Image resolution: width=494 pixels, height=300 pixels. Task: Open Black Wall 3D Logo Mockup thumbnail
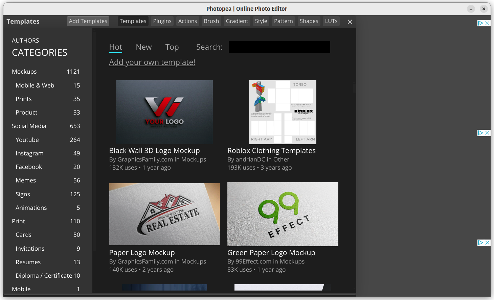(x=164, y=112)
